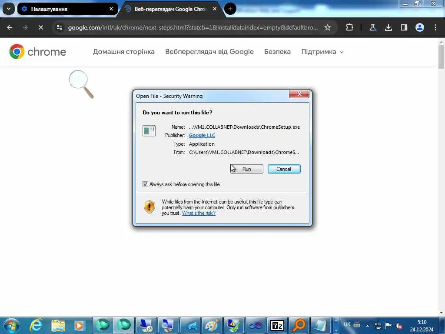This screenshot has height=334, width=445.
Task: Open the Action Center flag tray icon
Action: click(389, 325)
